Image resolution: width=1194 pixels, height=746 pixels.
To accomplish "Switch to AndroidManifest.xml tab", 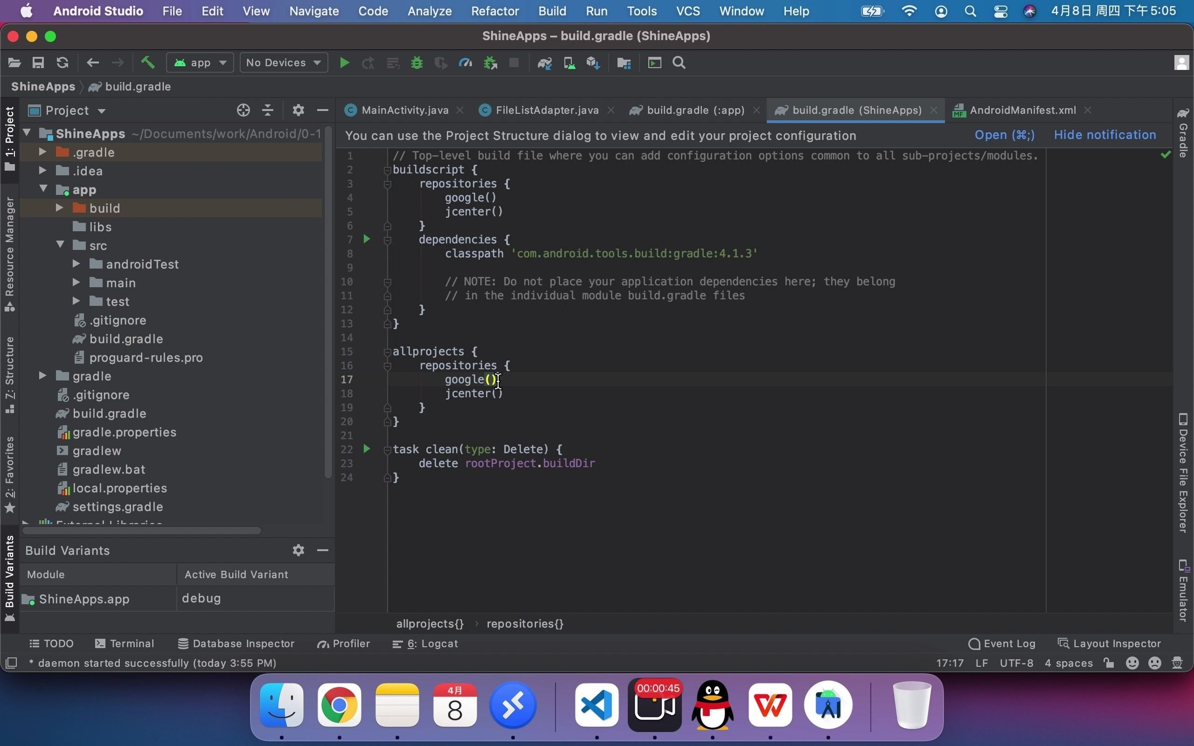I will [1022, 110].
